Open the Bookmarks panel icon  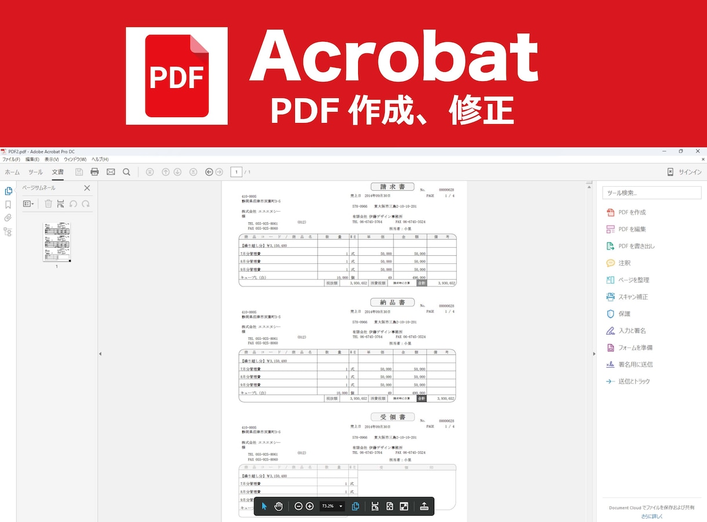(8, 205)
